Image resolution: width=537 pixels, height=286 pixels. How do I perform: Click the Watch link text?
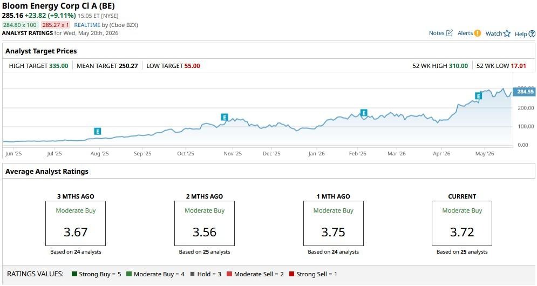click(494, 33)
